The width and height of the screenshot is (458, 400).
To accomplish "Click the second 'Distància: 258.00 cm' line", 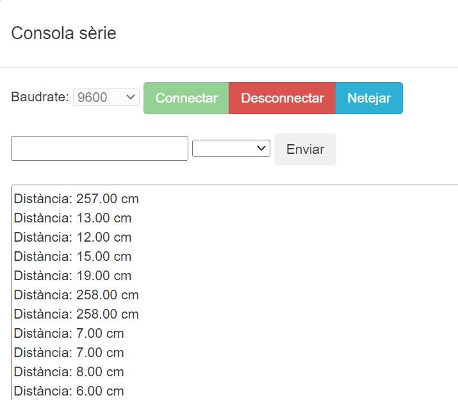I will 76,314.
